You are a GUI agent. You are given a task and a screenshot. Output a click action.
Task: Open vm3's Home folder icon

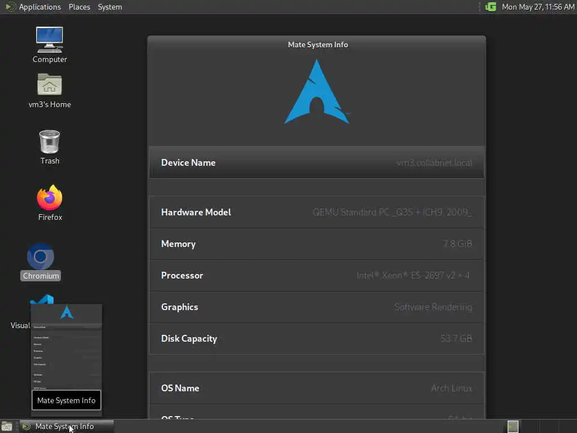click(x=50, y=91)
